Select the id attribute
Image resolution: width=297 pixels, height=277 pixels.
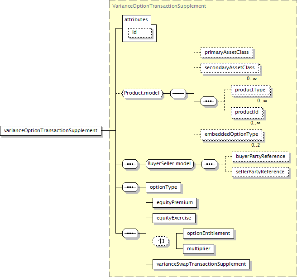point(134,33)
